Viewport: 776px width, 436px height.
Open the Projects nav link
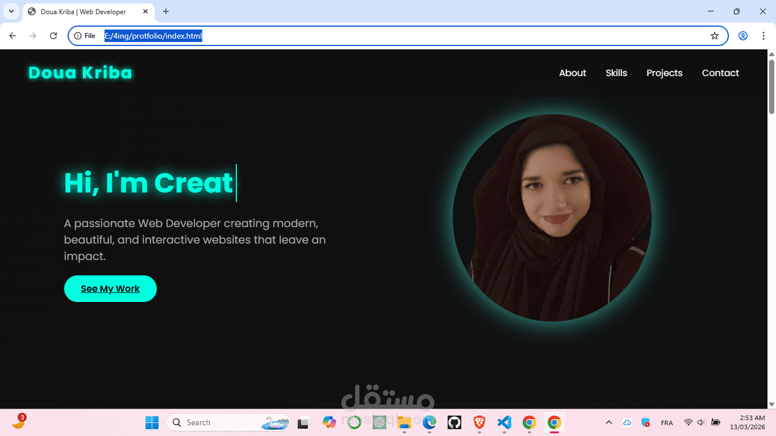(665, 73)
